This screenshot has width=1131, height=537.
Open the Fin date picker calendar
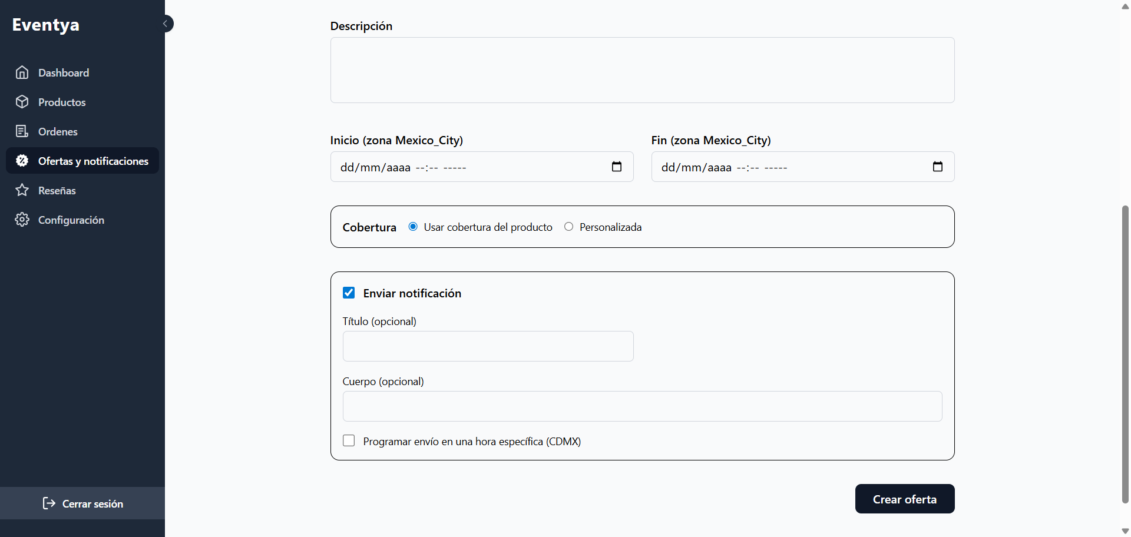point(937,167)
